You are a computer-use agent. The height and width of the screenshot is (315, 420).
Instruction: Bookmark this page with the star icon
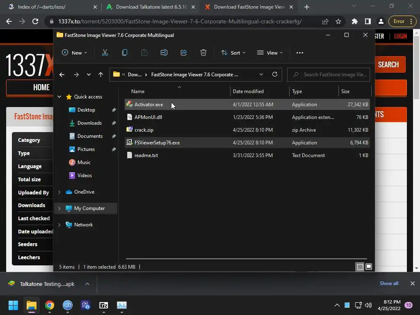pos(338,21)
